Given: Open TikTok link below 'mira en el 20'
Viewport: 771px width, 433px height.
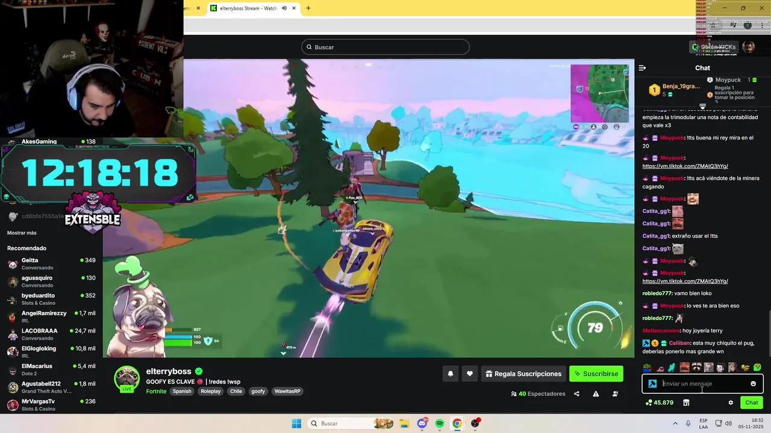Looking at the screenshot, I should [685, 166].
